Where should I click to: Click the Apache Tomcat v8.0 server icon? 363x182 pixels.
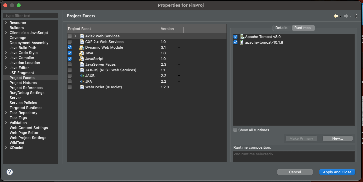[x=242, y=37]
